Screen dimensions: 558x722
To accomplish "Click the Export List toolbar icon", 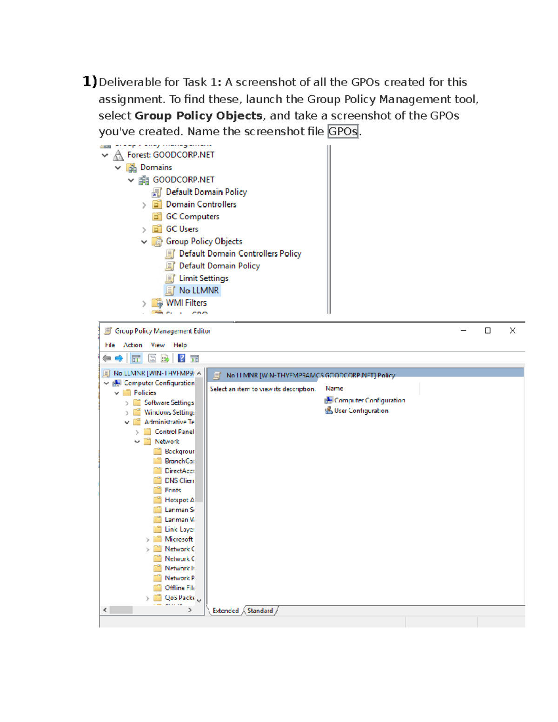I will click(x=165, y=358).
